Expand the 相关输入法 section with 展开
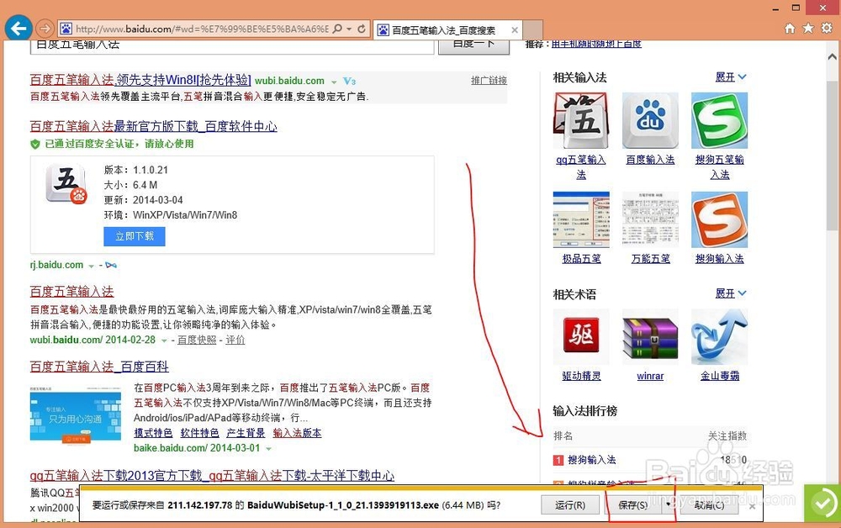This screenshot has height=528, width=841. (731, 77)
